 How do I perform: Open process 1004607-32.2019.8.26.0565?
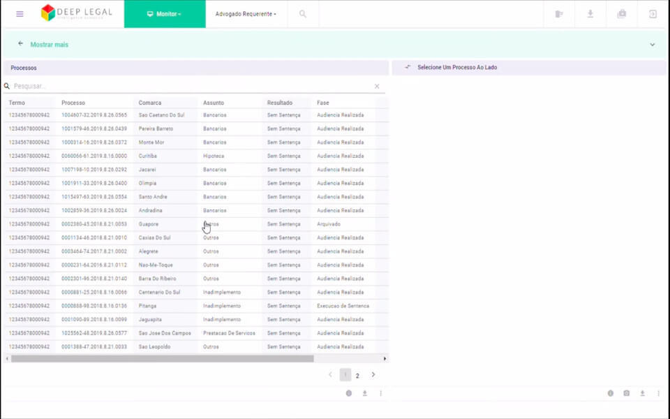(x=94, y=115)
